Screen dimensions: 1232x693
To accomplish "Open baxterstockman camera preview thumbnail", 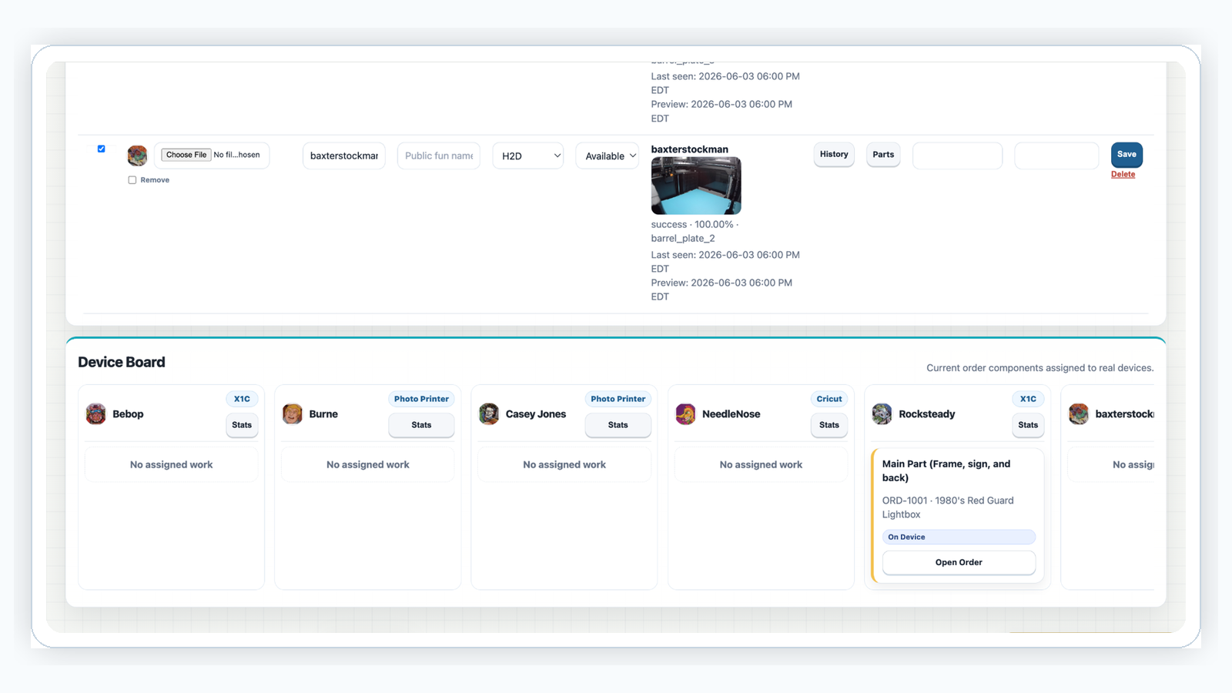I will tap(696, 186).
